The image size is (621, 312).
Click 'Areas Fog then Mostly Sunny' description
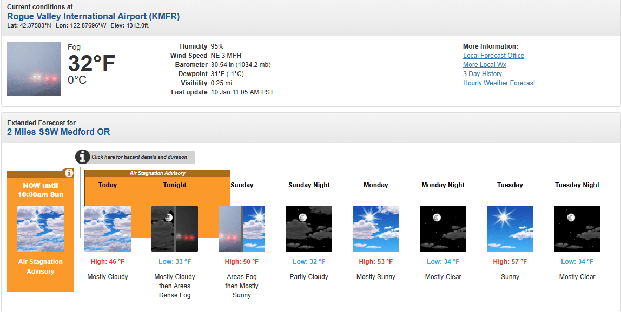pyautogui.click(x=242, y=286)
